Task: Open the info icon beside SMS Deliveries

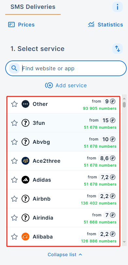Action: [117, 7]
